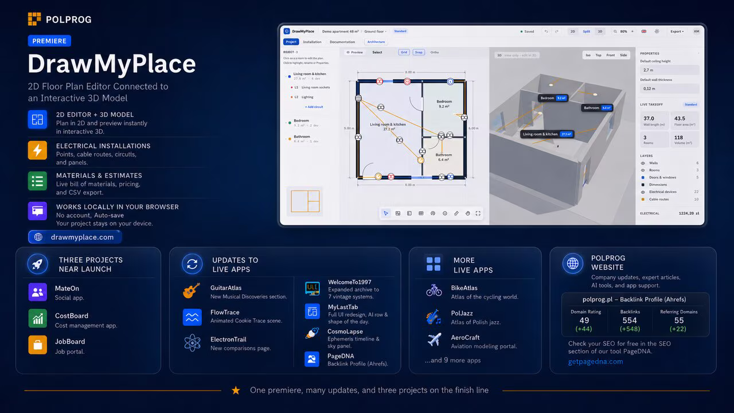Hide the Rooms layer eye
Screen dimensions: 734x413
click(643, 170)
